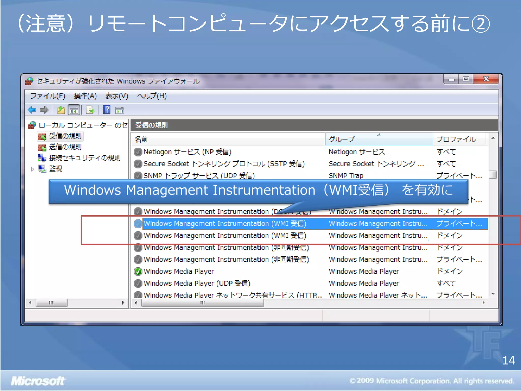Open the ヘルプ(H) menu
The width and height of the screenshot is (521, 391).
152,96
